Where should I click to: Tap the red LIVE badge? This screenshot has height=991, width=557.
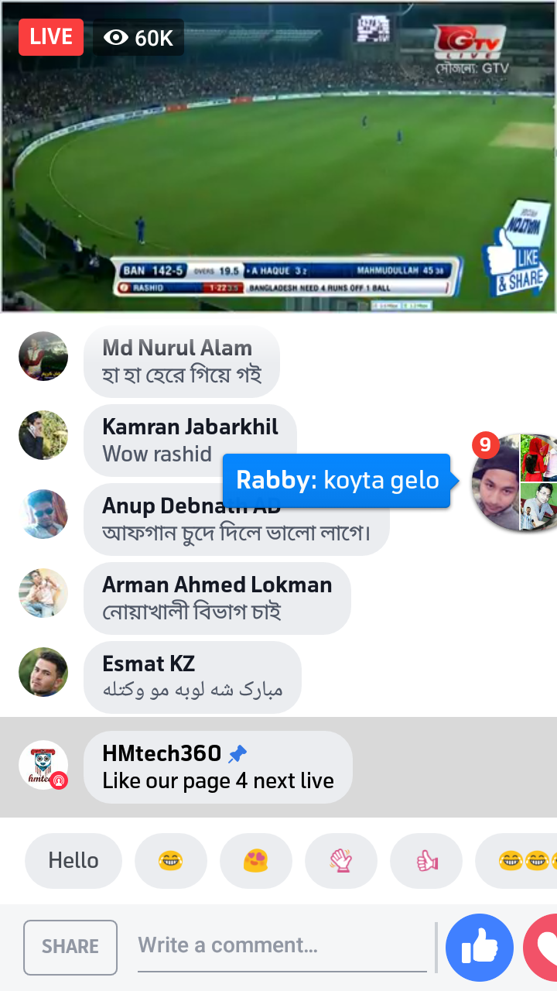tap(51, 36)
